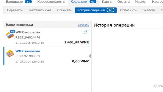The image size is (163, 92).
Task: Open the Маркет tab
Action: (141, 2)
